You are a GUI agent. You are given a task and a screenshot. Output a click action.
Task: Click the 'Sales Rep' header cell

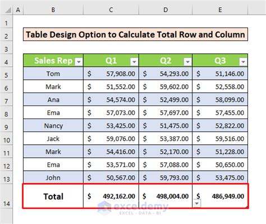pos(53,61)
